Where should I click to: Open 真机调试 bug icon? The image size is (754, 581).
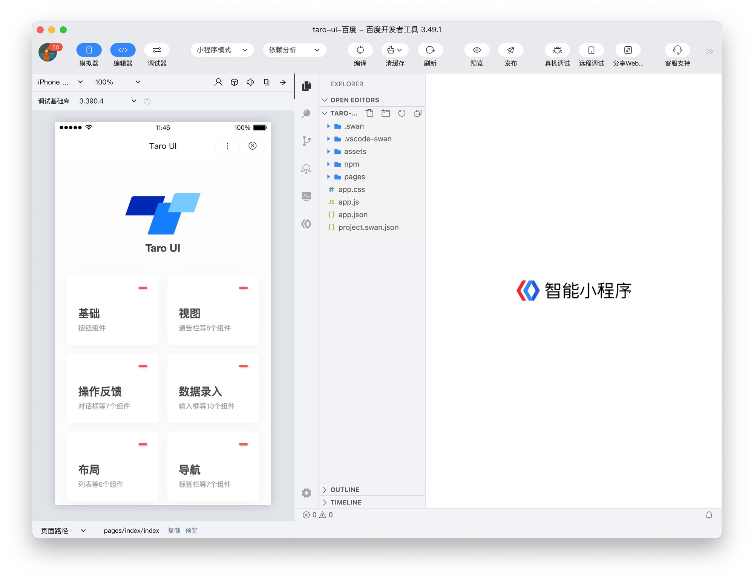click(557, 50)
